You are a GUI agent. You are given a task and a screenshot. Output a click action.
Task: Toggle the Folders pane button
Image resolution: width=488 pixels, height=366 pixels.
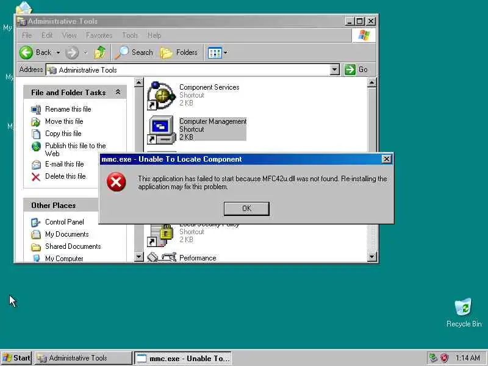[x=179, y=52]
